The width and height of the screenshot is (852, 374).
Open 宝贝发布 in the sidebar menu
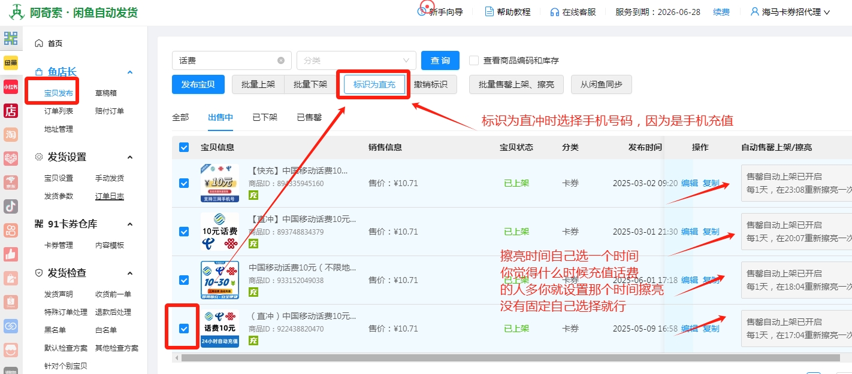tap(59, 93)
